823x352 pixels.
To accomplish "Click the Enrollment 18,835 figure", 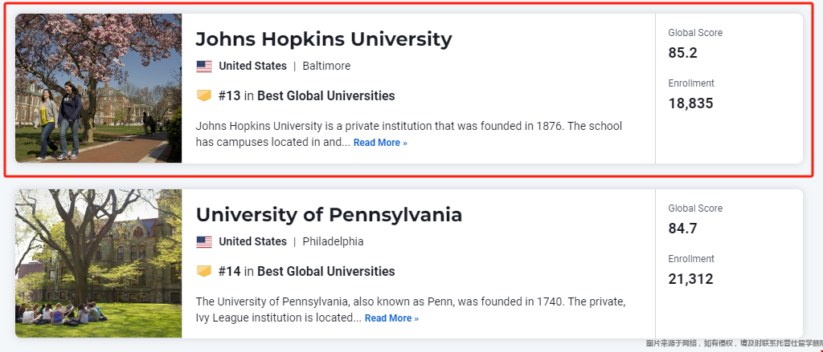I will click(690, 103).
